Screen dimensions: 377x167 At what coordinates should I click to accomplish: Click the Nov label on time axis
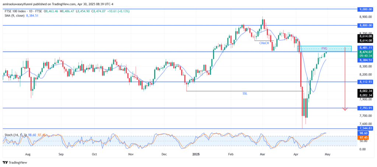131,154
